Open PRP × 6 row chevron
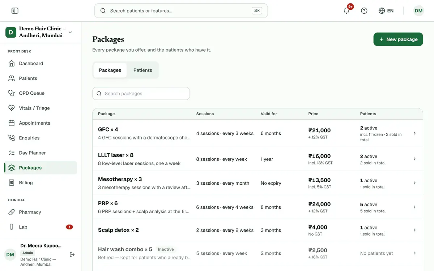434x271 pixels. tap(414, 207)
